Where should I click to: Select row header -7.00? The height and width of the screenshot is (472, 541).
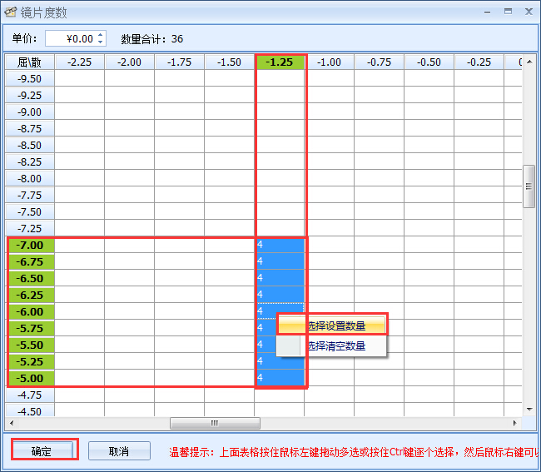click(30, 245)
